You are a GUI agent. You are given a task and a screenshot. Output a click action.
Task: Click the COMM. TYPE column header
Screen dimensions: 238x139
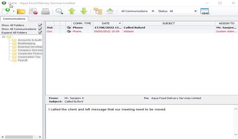[x=82, y=23]
